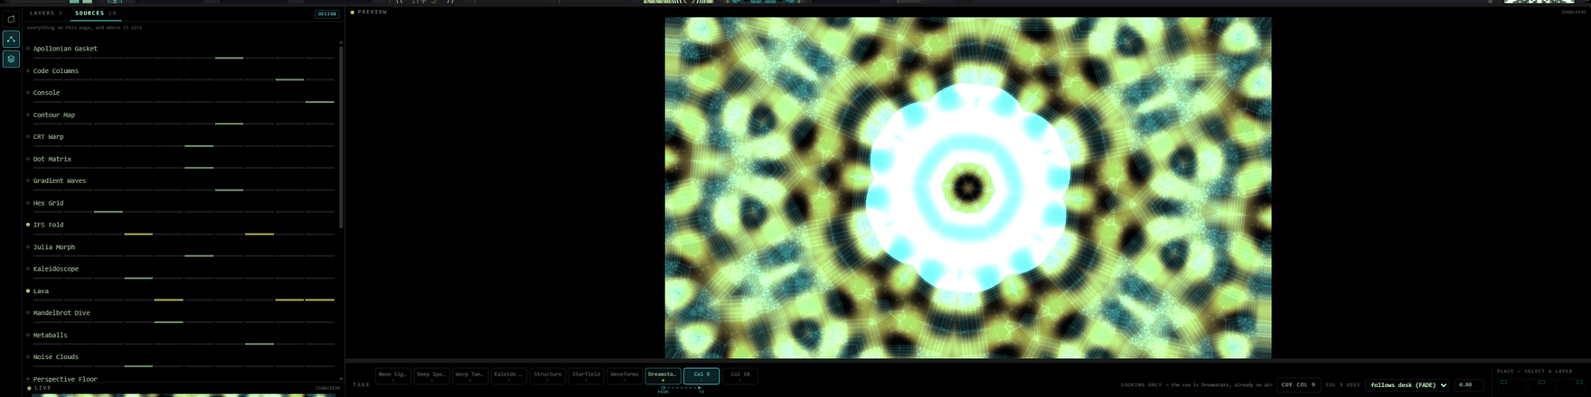This screenshot has width=1591, height=397.
Task: Select the Dot Matrix source
Action: [52, 159]
